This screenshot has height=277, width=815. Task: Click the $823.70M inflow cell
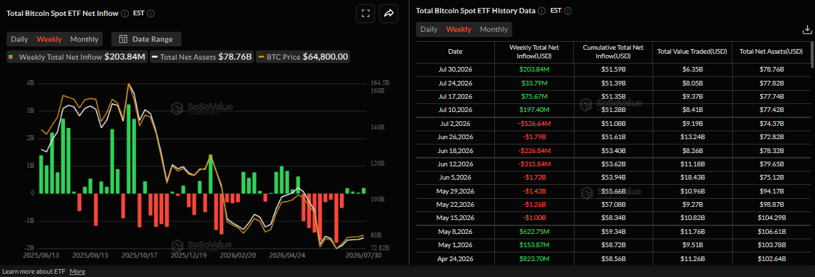pyautogui.click(x=534, y=258)
